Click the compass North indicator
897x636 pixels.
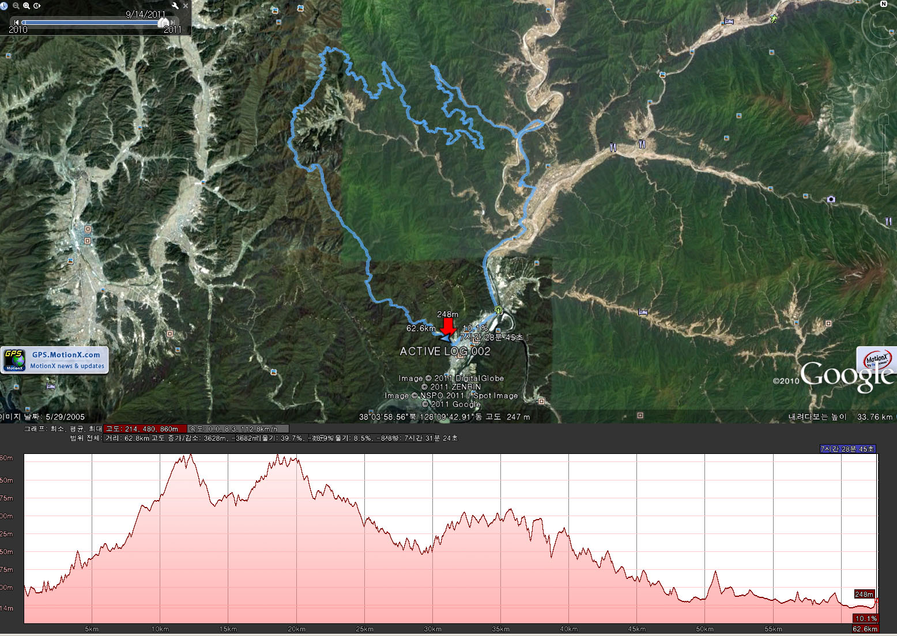pyautogui.click(x=884, y=4)
